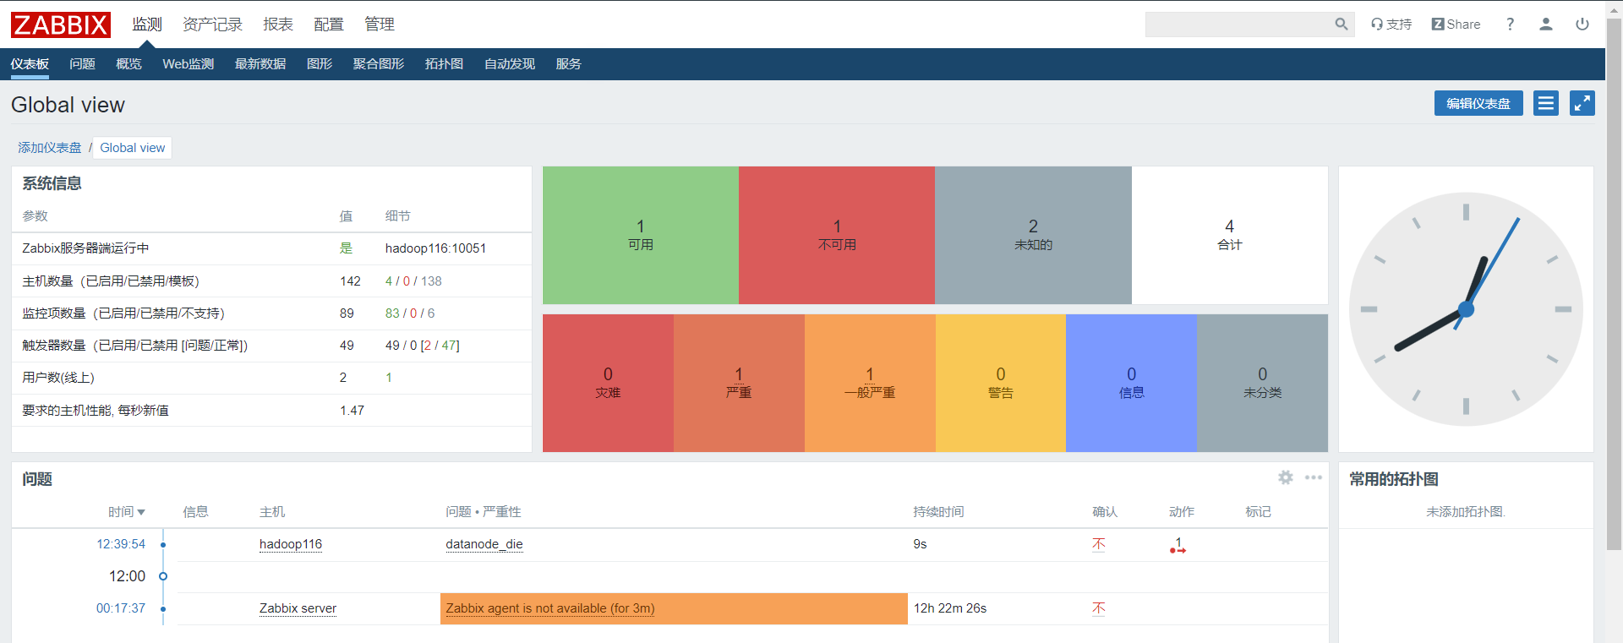This screenshot has width=1623, height=643.
Task: Open the user profile icon
Action: [1546, 25]
